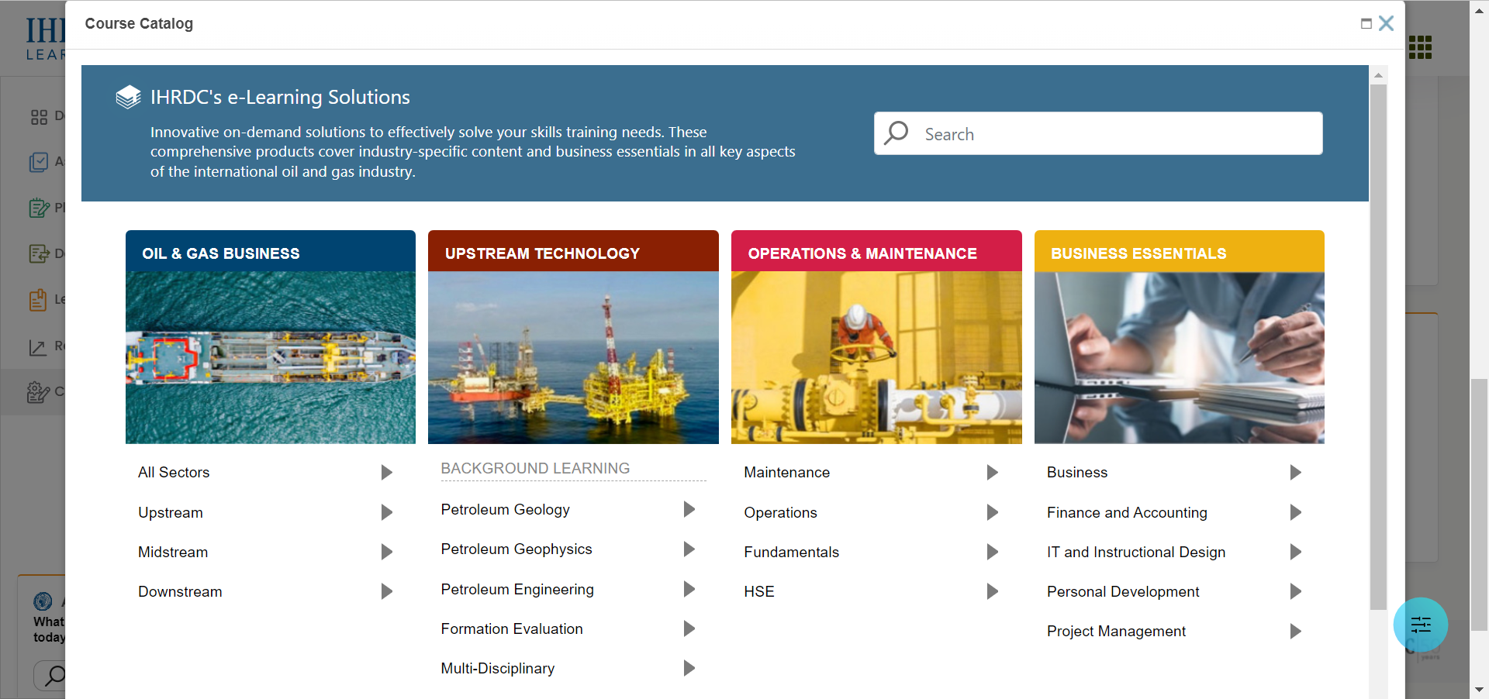Click the assistant globe icon at bottom left
Viewport: 1489px width, 699px height.
pyautogui.click(x=43, y=601)
